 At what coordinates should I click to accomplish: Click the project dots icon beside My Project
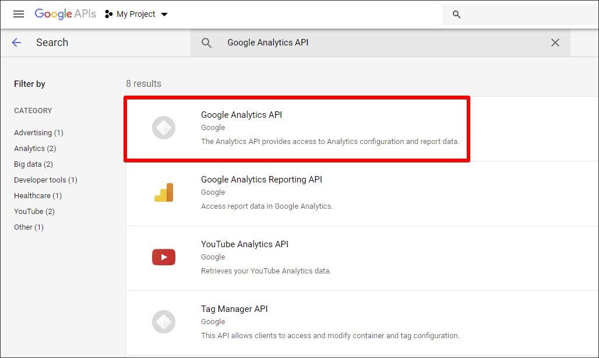[109, 14]
